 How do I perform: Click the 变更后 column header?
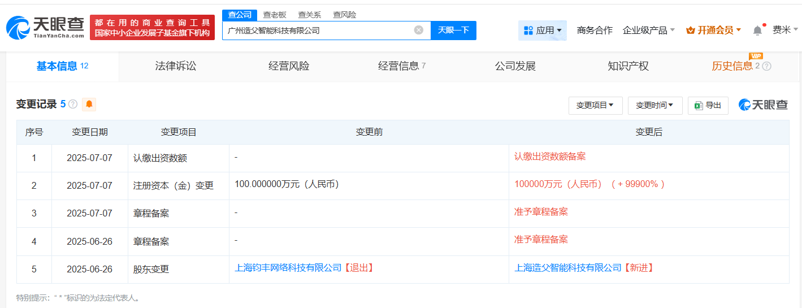point(649,132)
